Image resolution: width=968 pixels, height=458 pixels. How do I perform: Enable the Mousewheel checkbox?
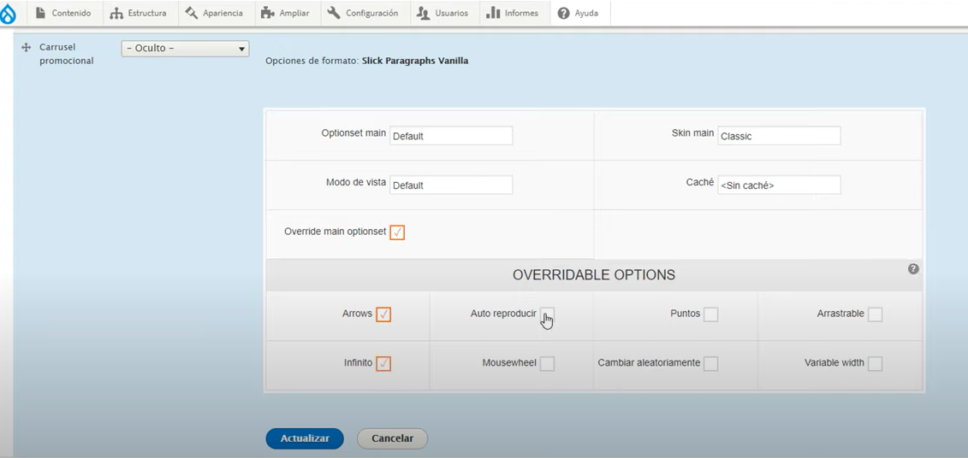(547, 364)
